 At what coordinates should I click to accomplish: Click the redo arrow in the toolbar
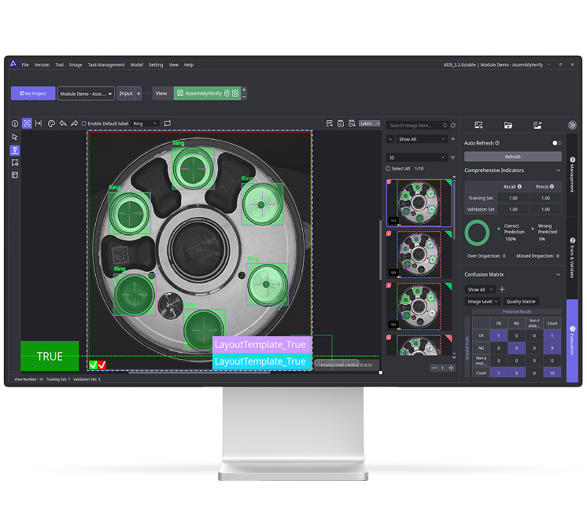(74, 123)
